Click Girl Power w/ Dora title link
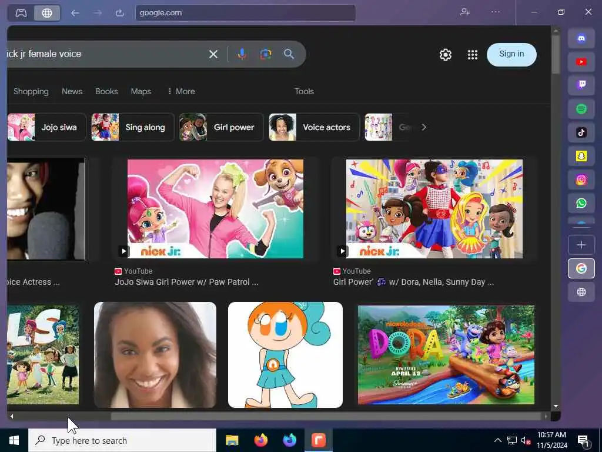Image resolution: width=602 pixels, height=452 pixels. 413,282
